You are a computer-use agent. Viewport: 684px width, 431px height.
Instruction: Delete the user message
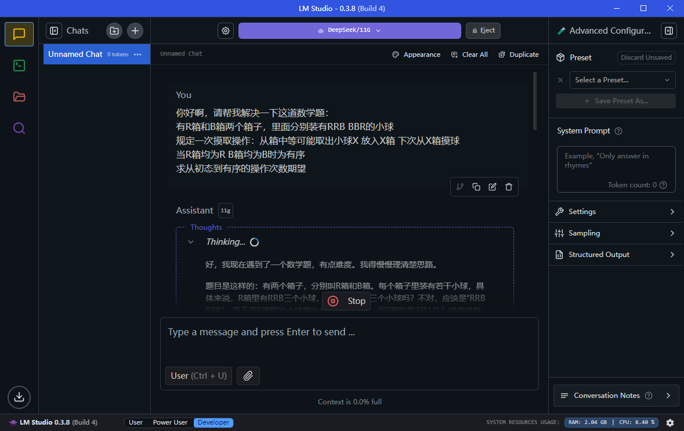click(509, 187)
